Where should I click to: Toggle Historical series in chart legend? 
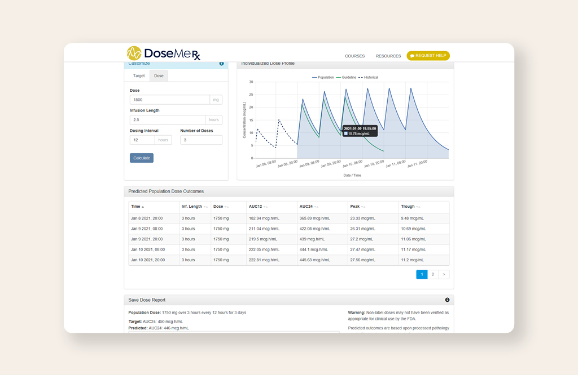coord(368,78)
